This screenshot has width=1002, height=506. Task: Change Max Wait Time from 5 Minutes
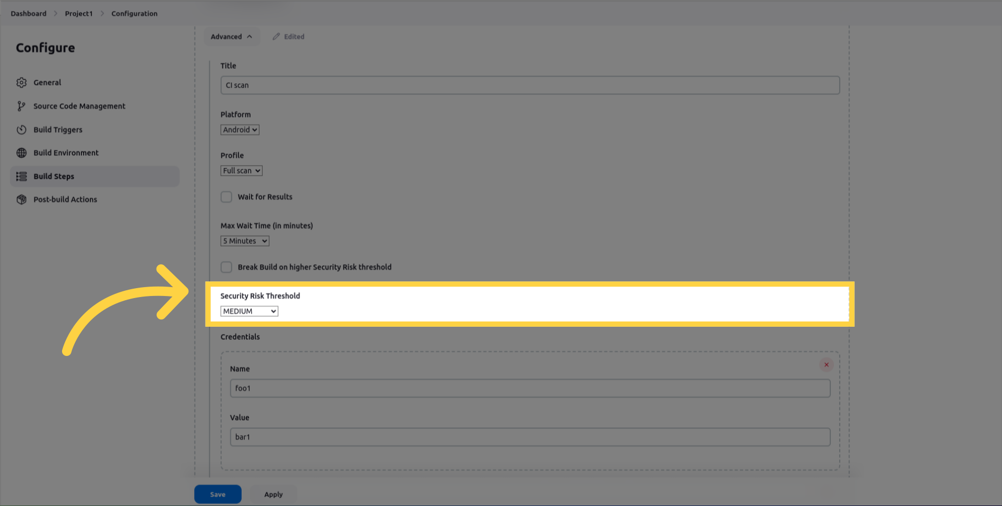pos(245,241)
